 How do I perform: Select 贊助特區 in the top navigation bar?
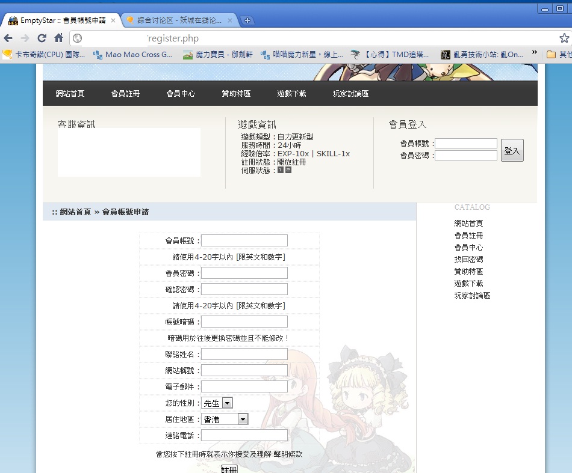pos(236,94)
